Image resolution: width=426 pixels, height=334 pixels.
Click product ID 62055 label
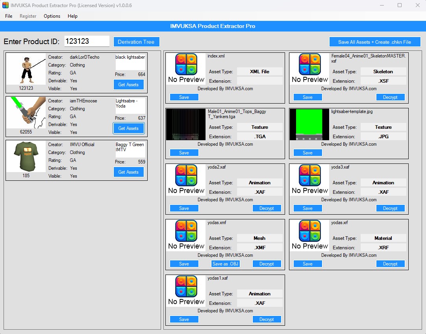26,132
